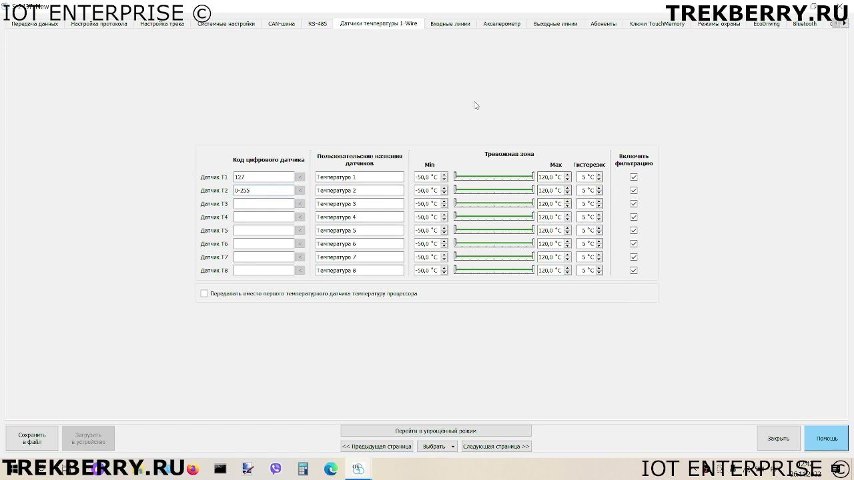Image resolution: width=854 pixels, height=480 pixels.
Task: Click the empty Датчик T4 code field
Action: (264, 217)
